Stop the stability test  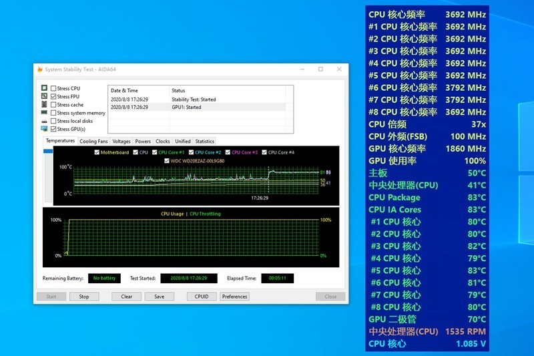pos(84,297)
